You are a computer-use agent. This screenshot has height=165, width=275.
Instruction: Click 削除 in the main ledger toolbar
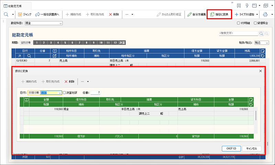114,14
